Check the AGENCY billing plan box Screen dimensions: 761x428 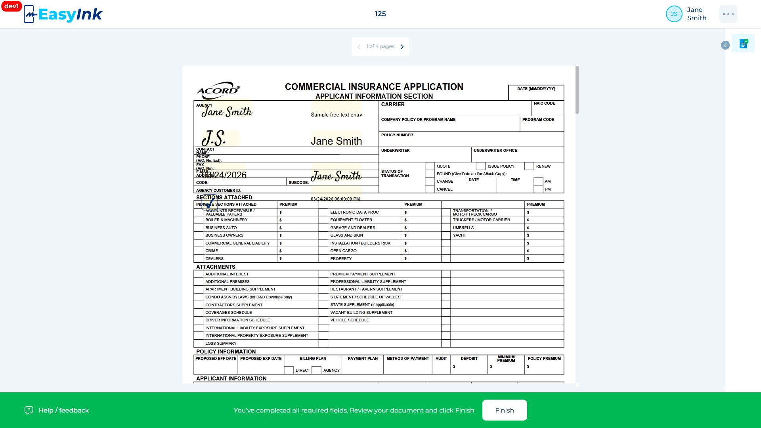[316, 370]
